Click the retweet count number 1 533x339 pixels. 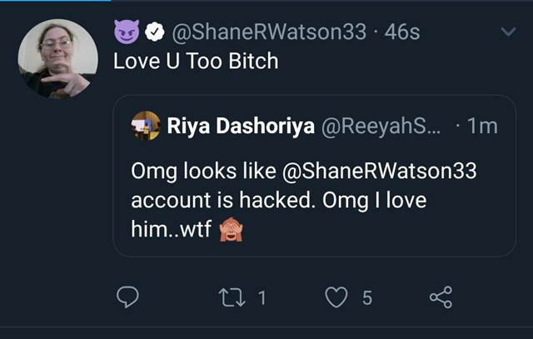coord(262,298)
